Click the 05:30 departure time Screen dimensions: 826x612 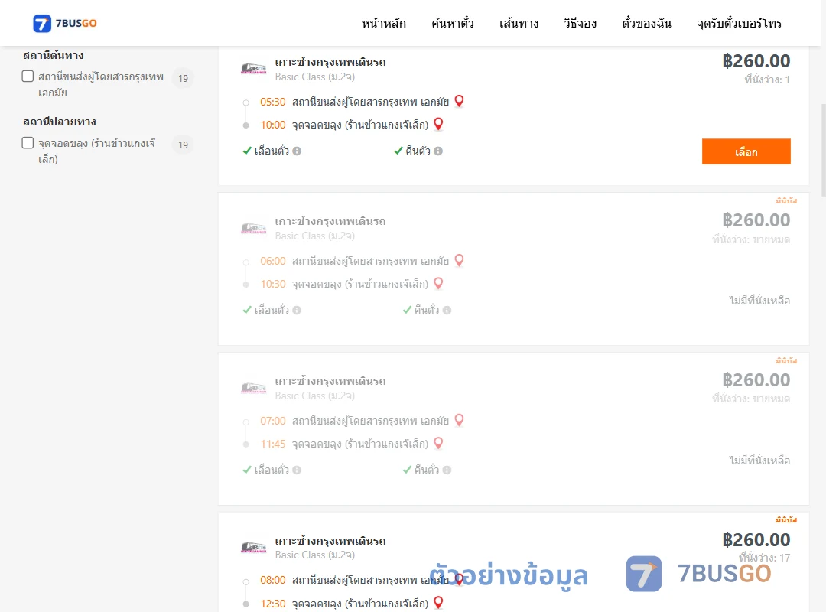[273, 102]
